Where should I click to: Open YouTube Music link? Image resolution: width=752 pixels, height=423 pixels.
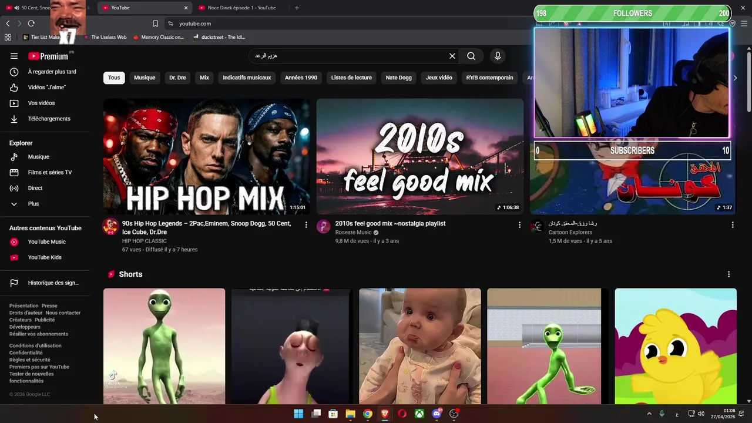(x=46, y=241)
